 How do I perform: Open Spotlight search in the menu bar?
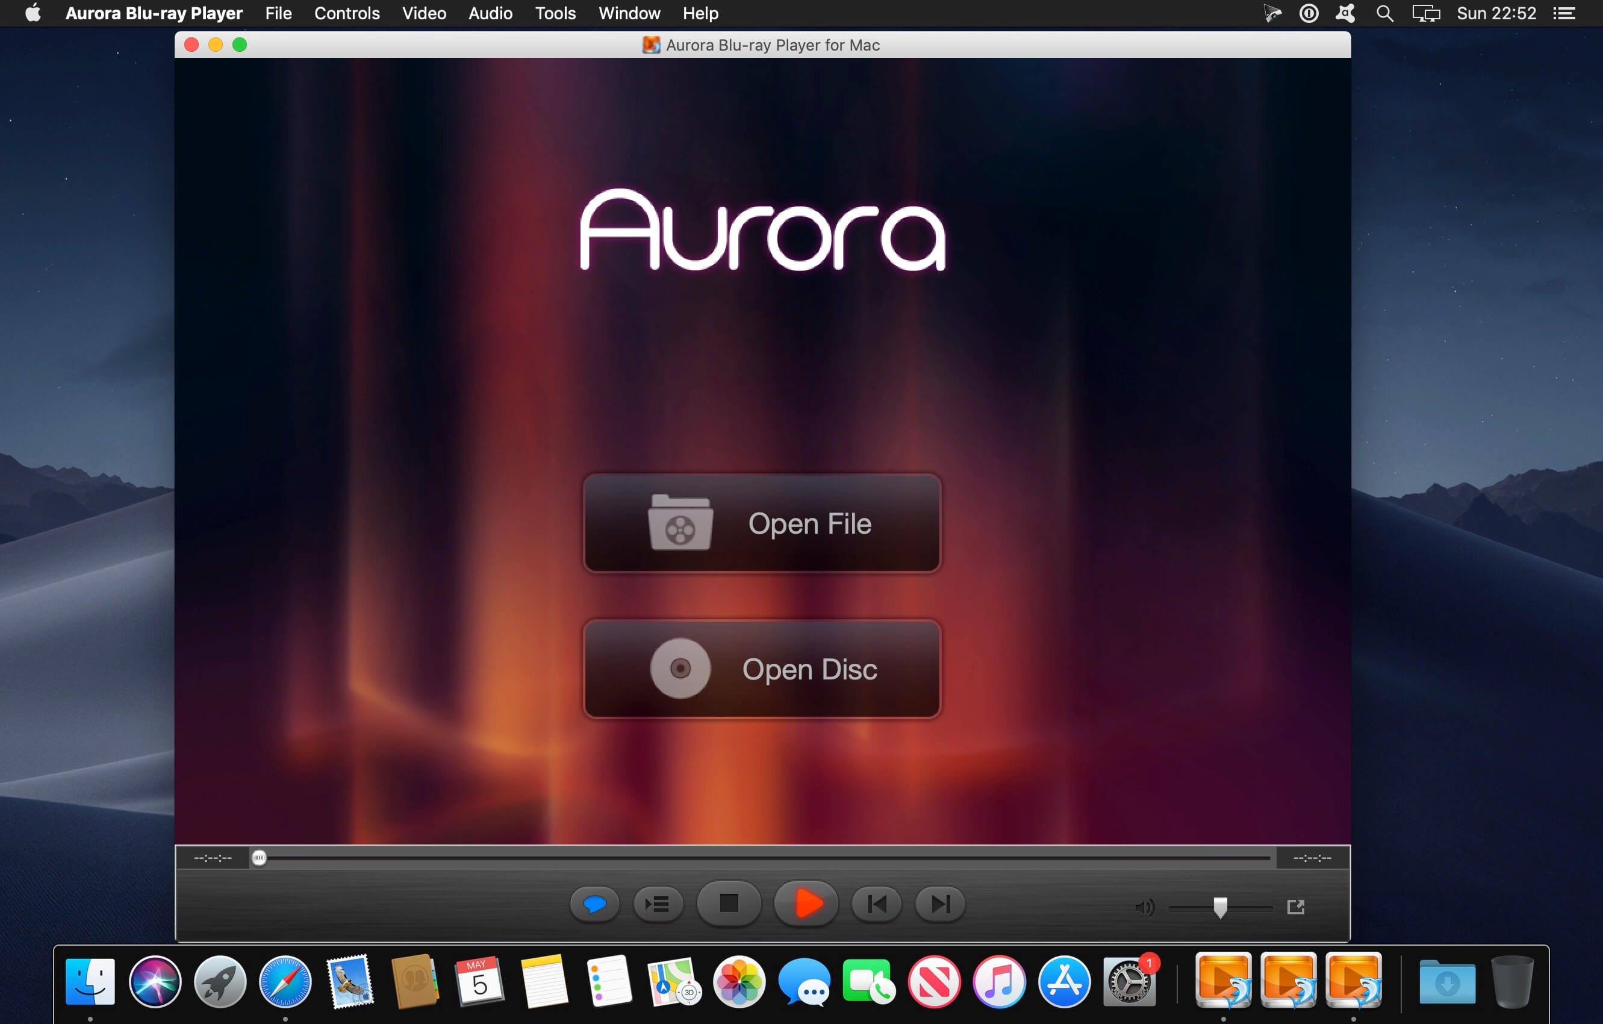tap(1384, 13)
